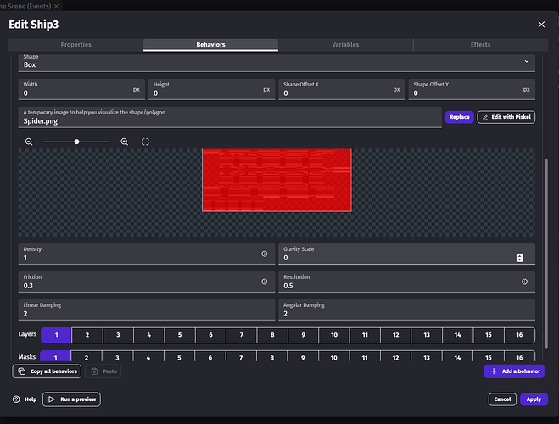Screen dimensions: 559x424
Task: Click the zoom in magnifier icon
Action: pos(124,142)
